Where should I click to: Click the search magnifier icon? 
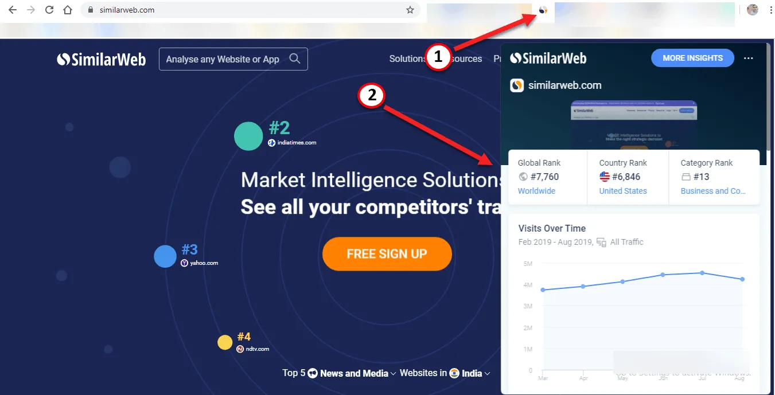tap(295, 58)
